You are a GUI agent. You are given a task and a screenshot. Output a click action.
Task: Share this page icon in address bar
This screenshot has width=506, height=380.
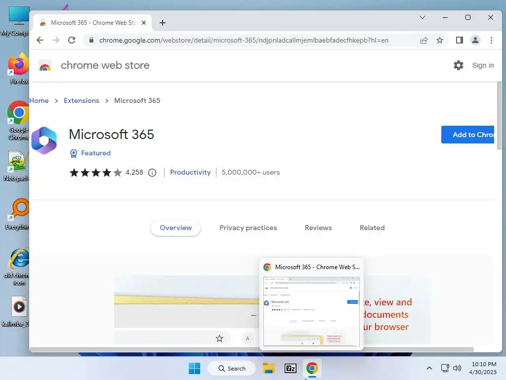click(423, 40)
